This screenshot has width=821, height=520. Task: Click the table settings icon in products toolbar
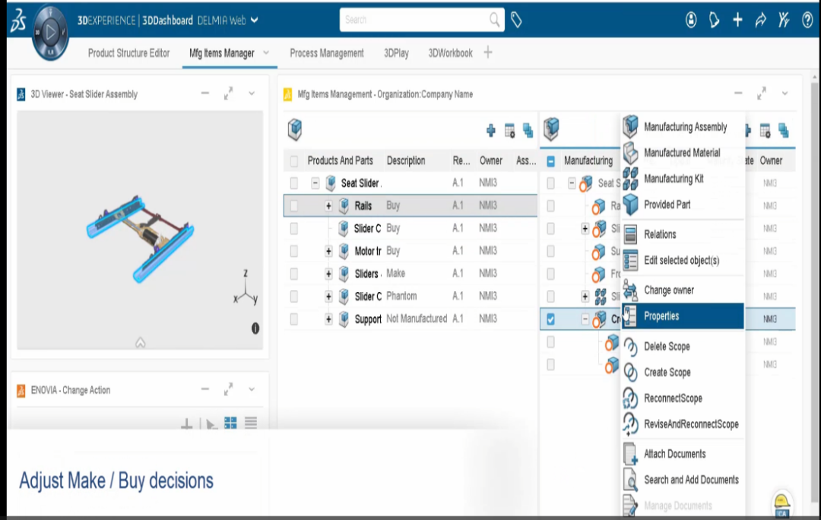(x=509, y=131)
